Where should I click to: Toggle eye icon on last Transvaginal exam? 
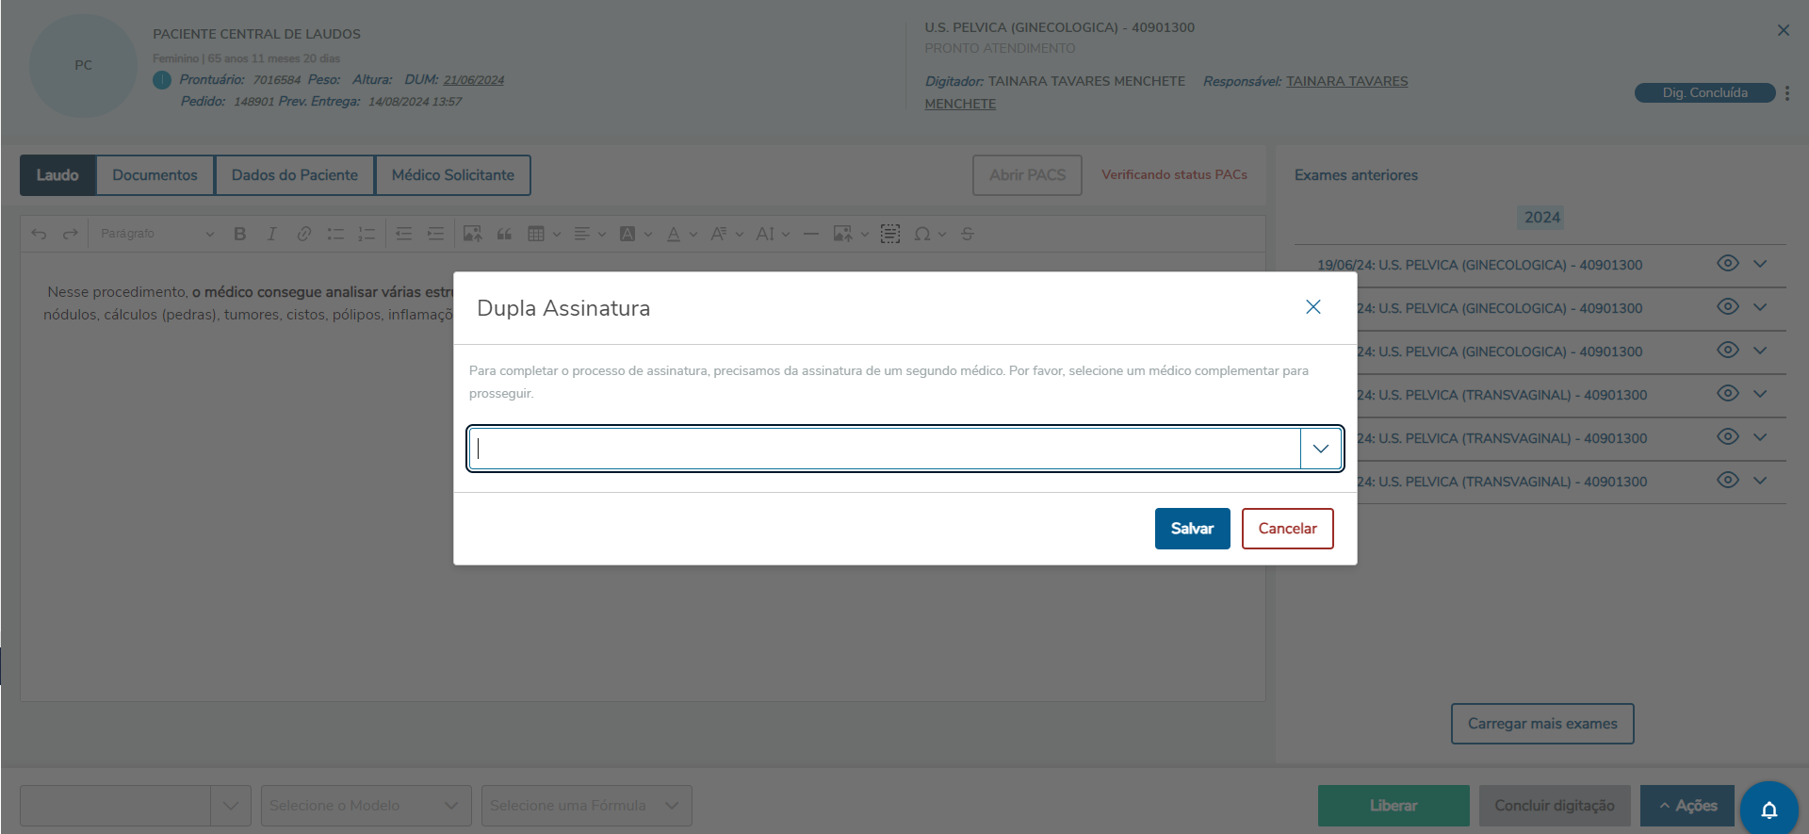coord(1727,481)
